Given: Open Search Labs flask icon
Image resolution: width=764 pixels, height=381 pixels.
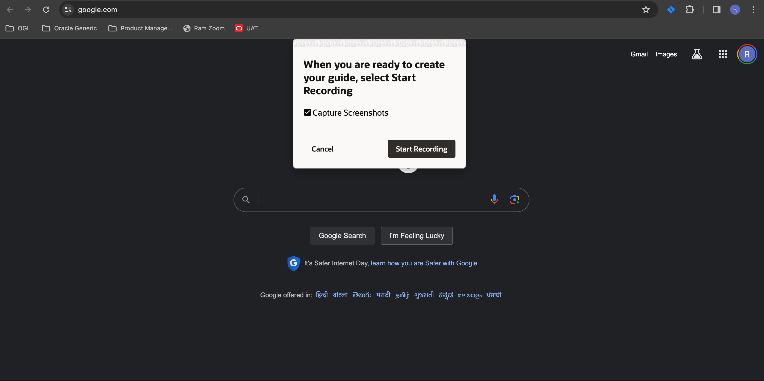Looking at the screenshot, I should [697, 54].
